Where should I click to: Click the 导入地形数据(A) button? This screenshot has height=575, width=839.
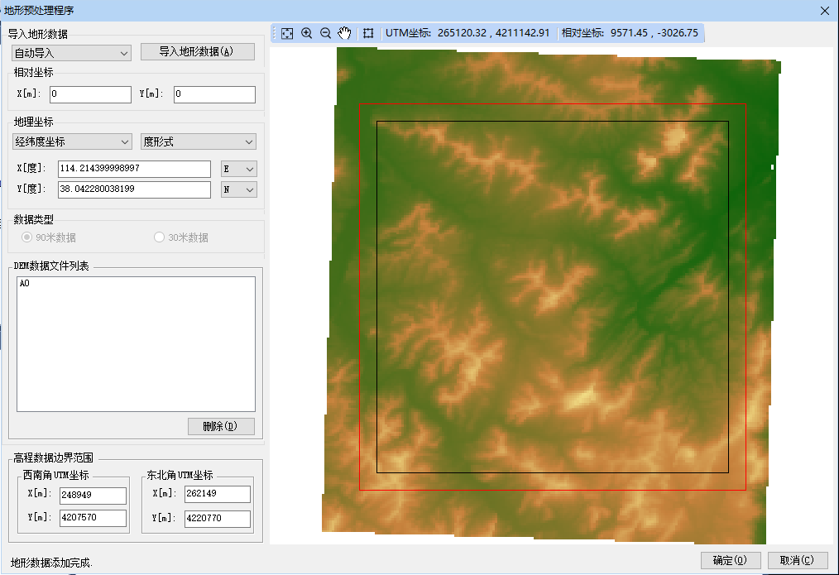[197, 51]
